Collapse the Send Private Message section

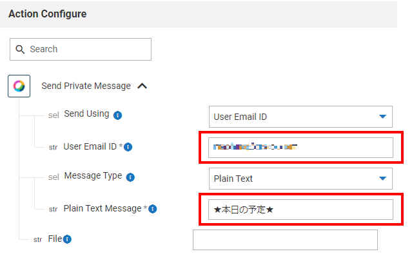point(142,86)
